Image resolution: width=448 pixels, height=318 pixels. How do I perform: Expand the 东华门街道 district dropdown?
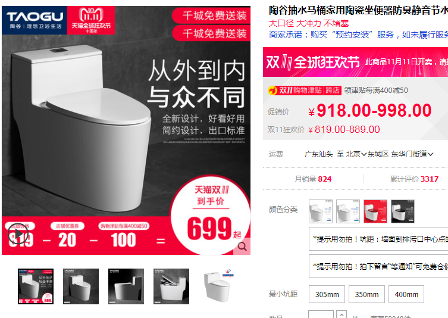412,154
